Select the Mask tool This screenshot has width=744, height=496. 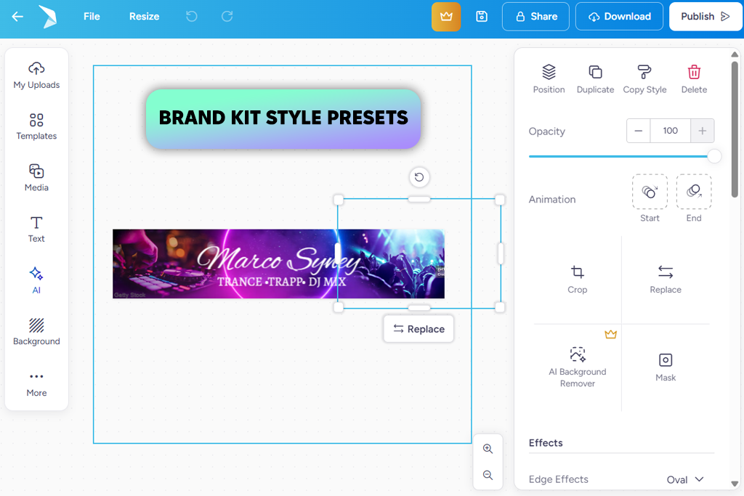[x=666, y=367]
